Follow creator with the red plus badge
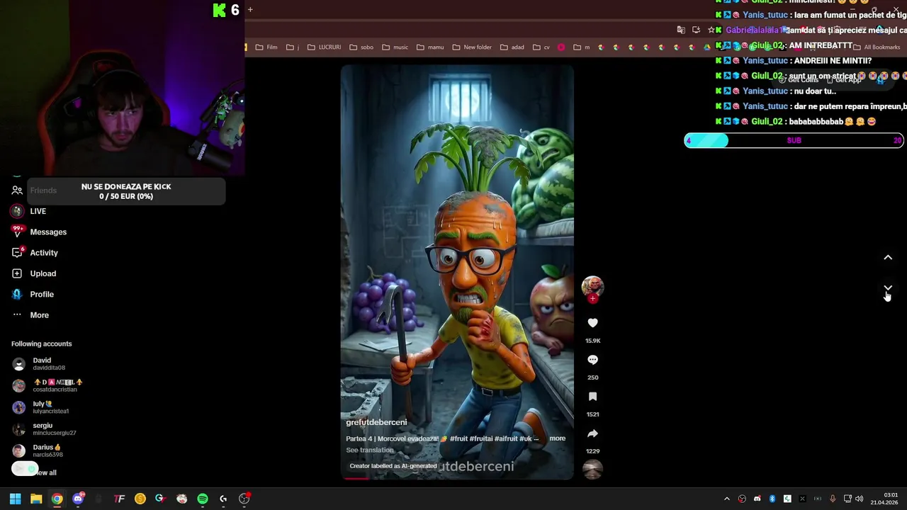The image size is (907, 510). click(592, 298)
